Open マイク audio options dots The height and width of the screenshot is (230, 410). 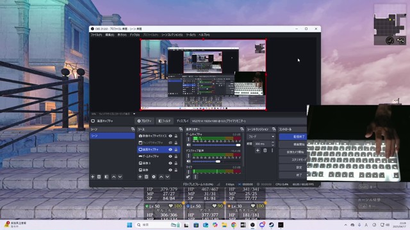coord(188,172)
